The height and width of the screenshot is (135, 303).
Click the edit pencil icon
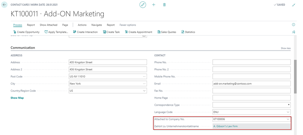click(143, 5)
